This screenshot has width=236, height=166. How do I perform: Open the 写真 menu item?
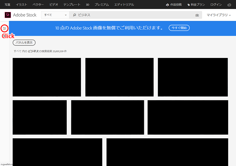click(7, 5)
